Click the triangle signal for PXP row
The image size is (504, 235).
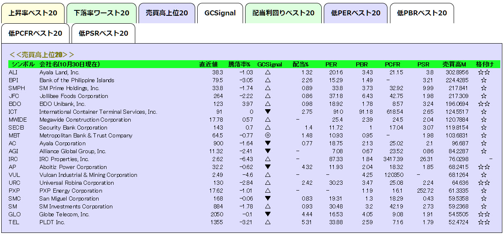[x=268, y=191]
